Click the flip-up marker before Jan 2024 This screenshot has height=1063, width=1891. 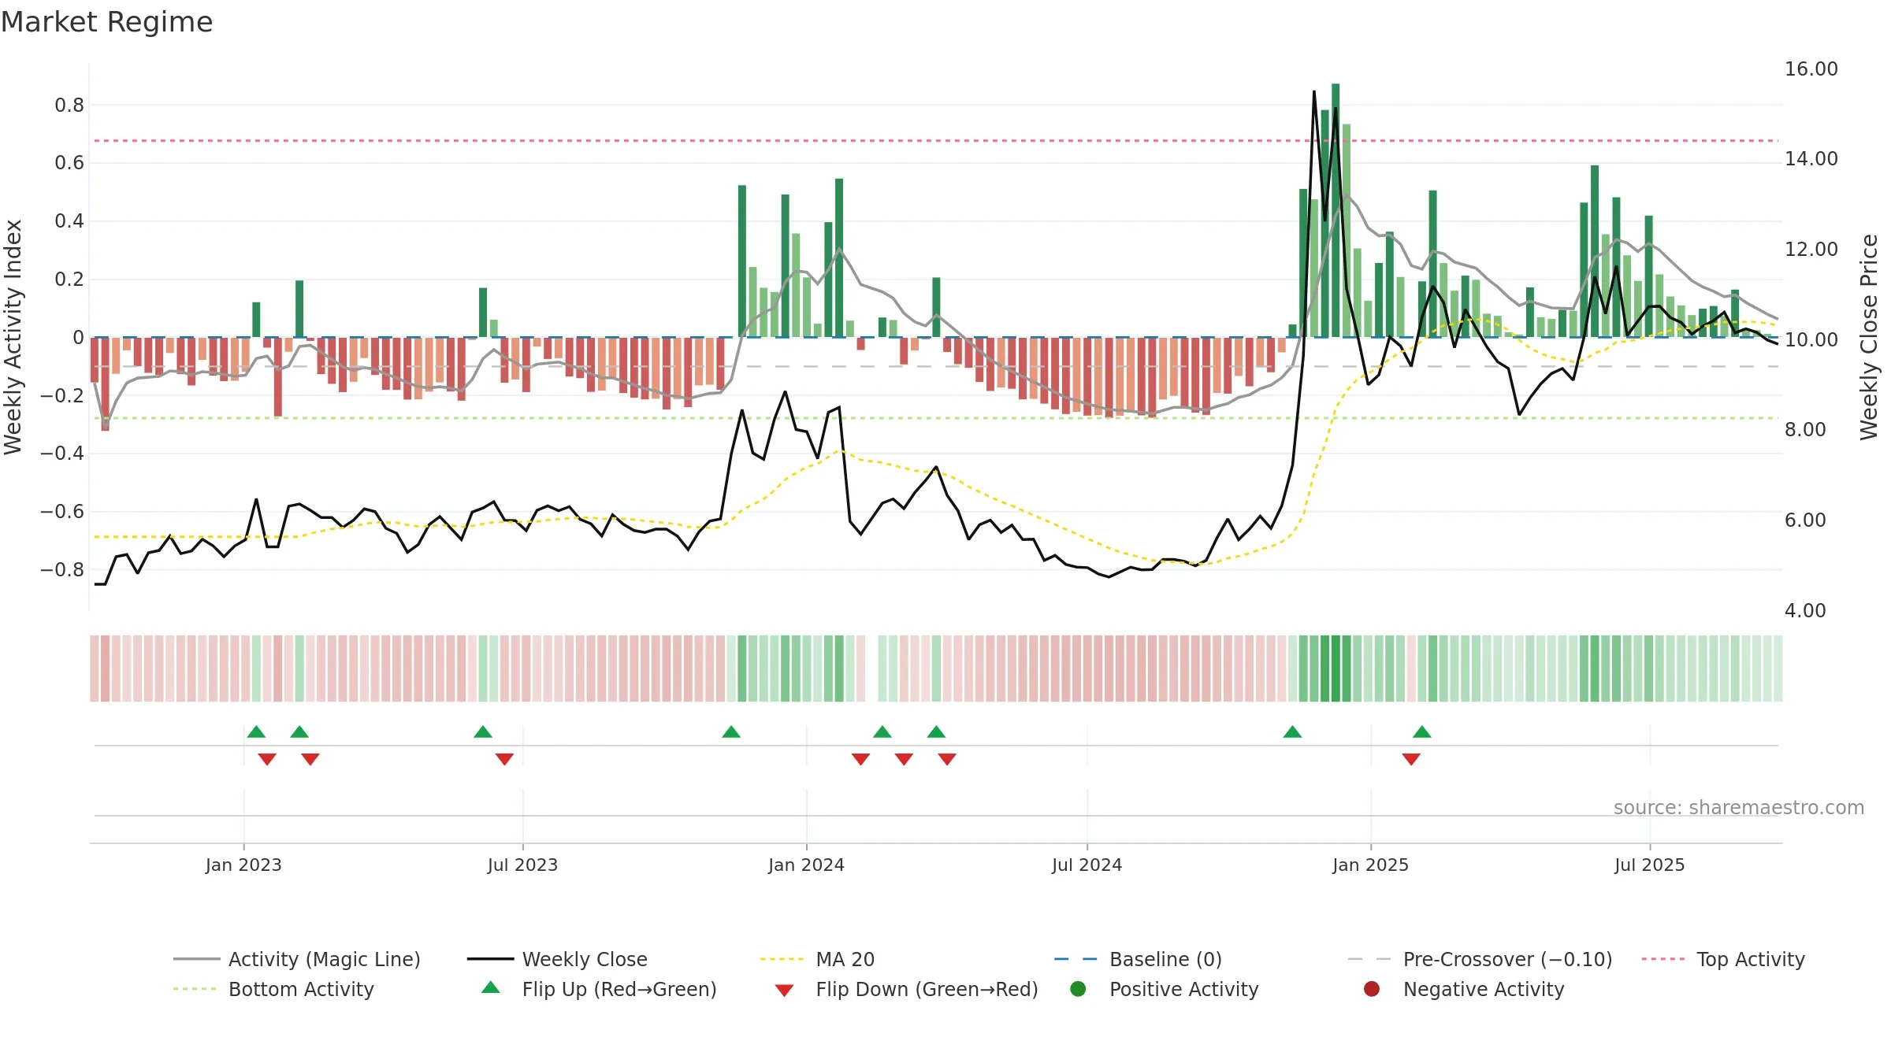(x=731, y=732)
